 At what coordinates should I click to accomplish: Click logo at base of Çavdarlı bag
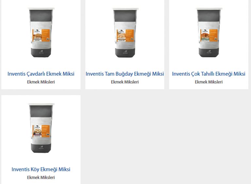[41, 52]
